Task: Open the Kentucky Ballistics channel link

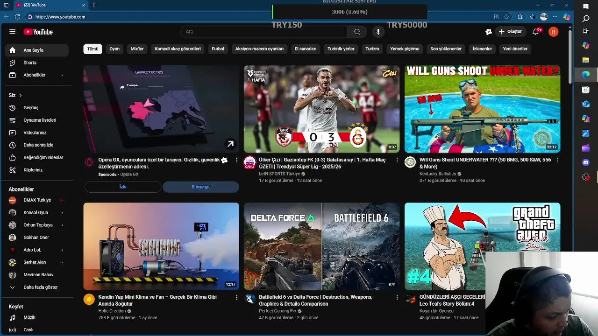Action: click(438, 174)
